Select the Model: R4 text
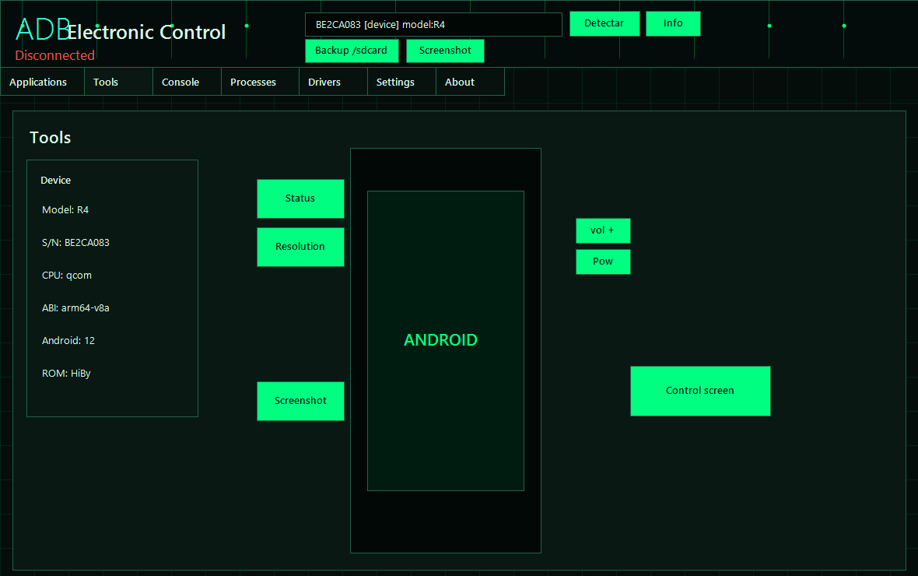Image resolution: width=918 pixels, height=576 pixels. (x=65, y=210)
